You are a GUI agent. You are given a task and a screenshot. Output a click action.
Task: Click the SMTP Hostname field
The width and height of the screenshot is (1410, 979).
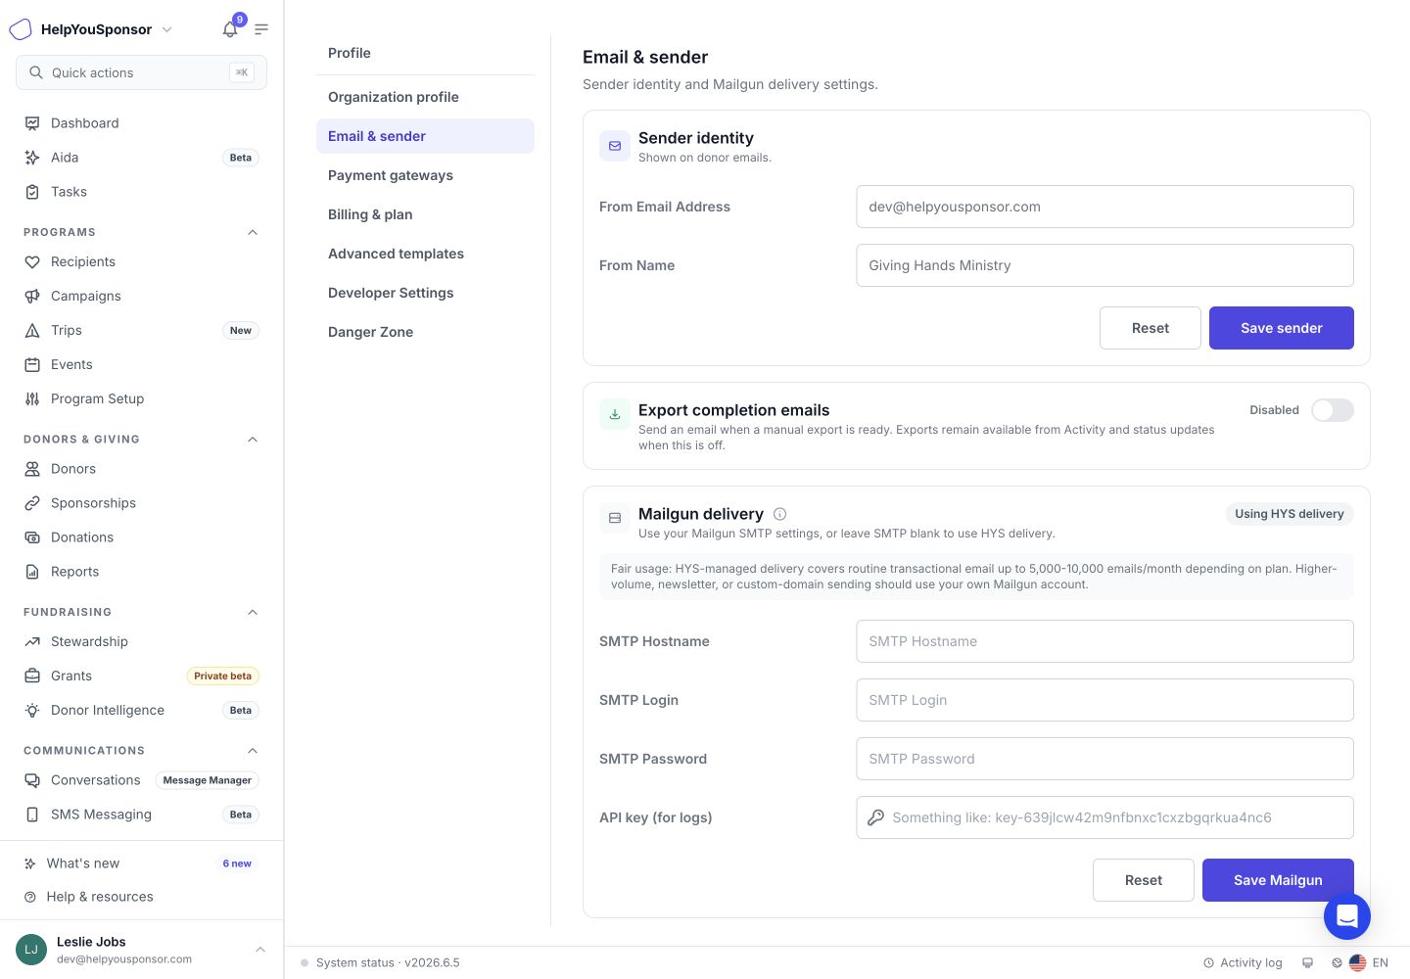1104,641
